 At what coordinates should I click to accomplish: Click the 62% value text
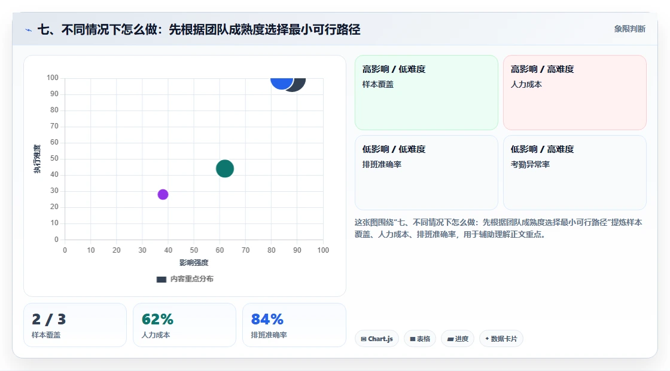click(157, 319)
